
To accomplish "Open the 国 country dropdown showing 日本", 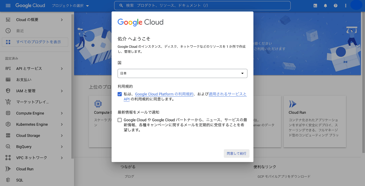I will tap(182, 73).
